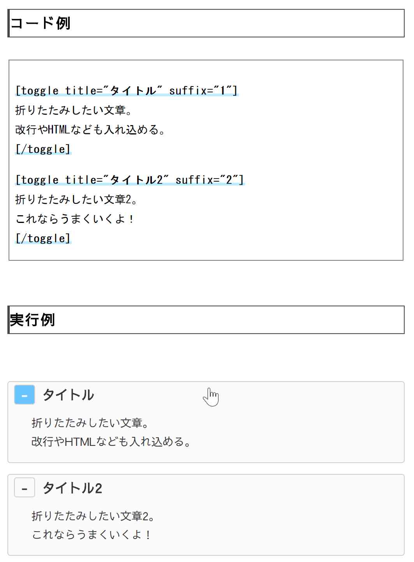This screenshot has height=562, width=414.
Task: Collapse the タイトル section with blue minus button
Action: [25, 395]
